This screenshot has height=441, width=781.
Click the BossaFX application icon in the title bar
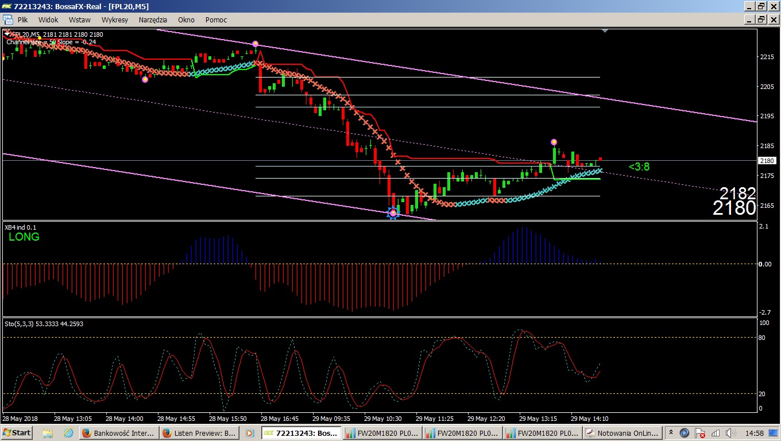click(x=6, y=6)
